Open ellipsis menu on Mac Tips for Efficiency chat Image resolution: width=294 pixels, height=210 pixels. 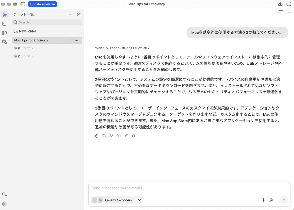coord(77,40)
